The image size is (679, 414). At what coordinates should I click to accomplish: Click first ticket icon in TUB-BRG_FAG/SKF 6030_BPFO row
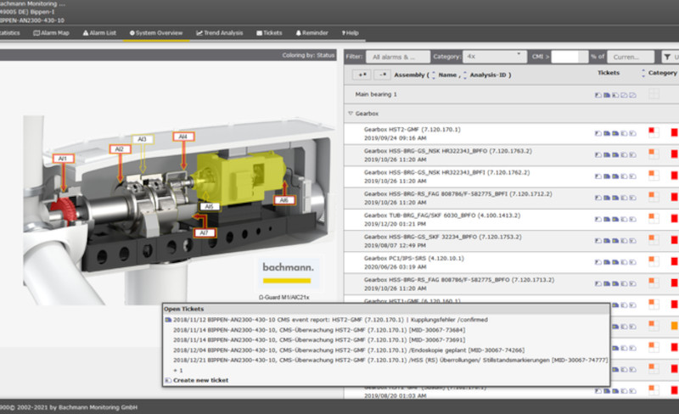tap(598, 219)
